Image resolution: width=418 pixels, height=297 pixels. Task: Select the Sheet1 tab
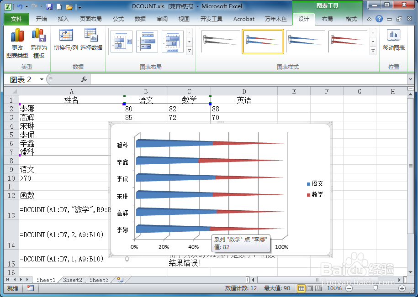[x=46, y=280]
